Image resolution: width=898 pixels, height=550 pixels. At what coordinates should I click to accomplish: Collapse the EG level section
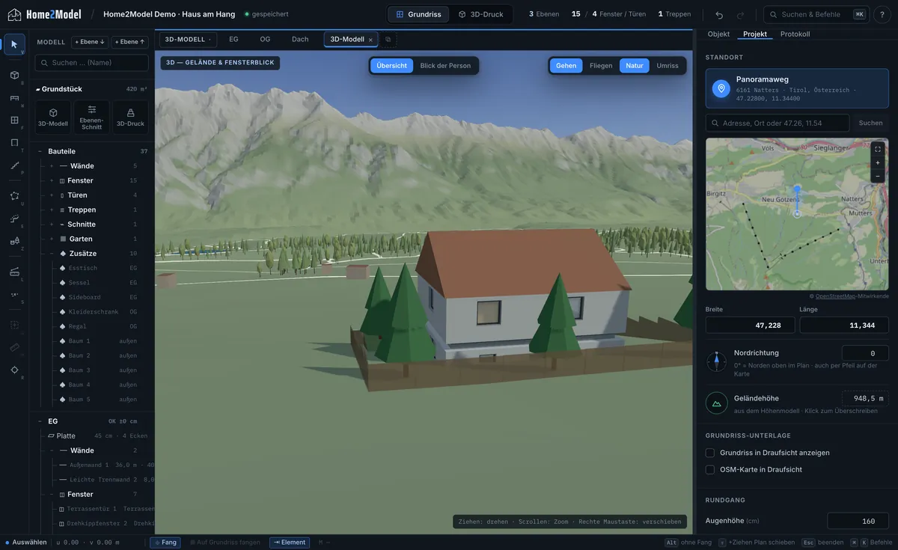coord(40,421)
